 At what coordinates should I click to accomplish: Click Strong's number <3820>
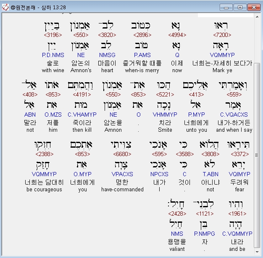(107, 35)
